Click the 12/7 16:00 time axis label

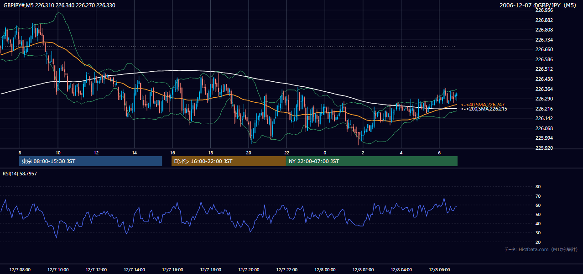coord(172,270)
